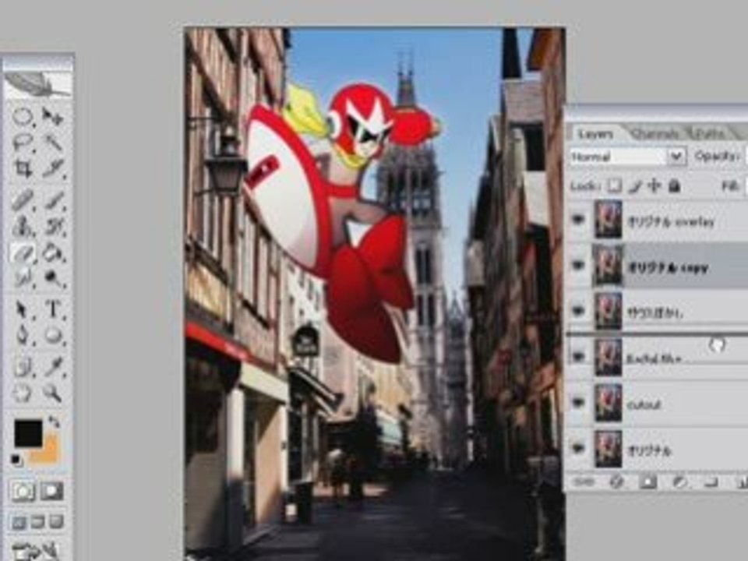This screenshot has height=561, width=748.
Task: Select the Move tool
Action: [x=52, y=116]
